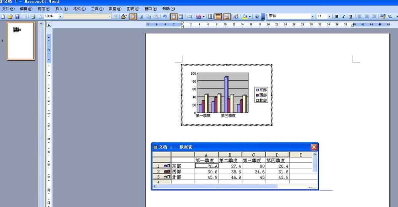Open the Fill Color dropdown arrow

tap(250, 16)
